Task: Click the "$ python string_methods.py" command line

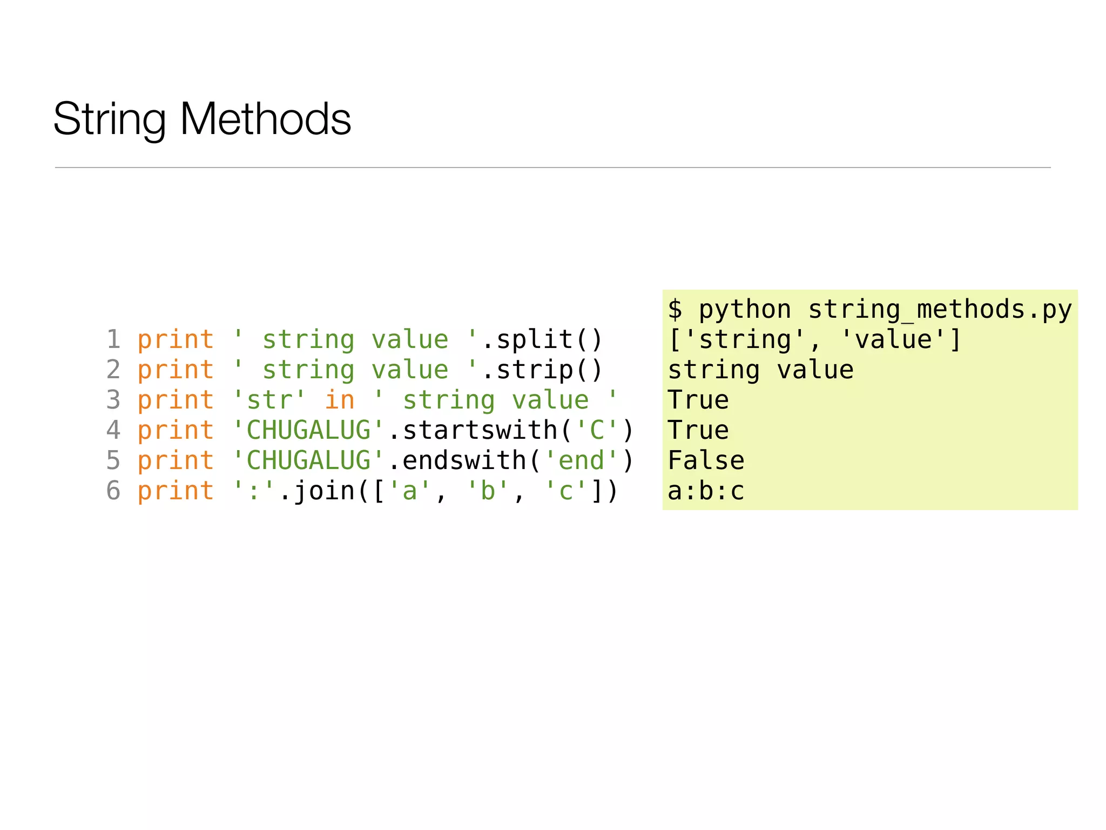Action: (x=869, y=310)
